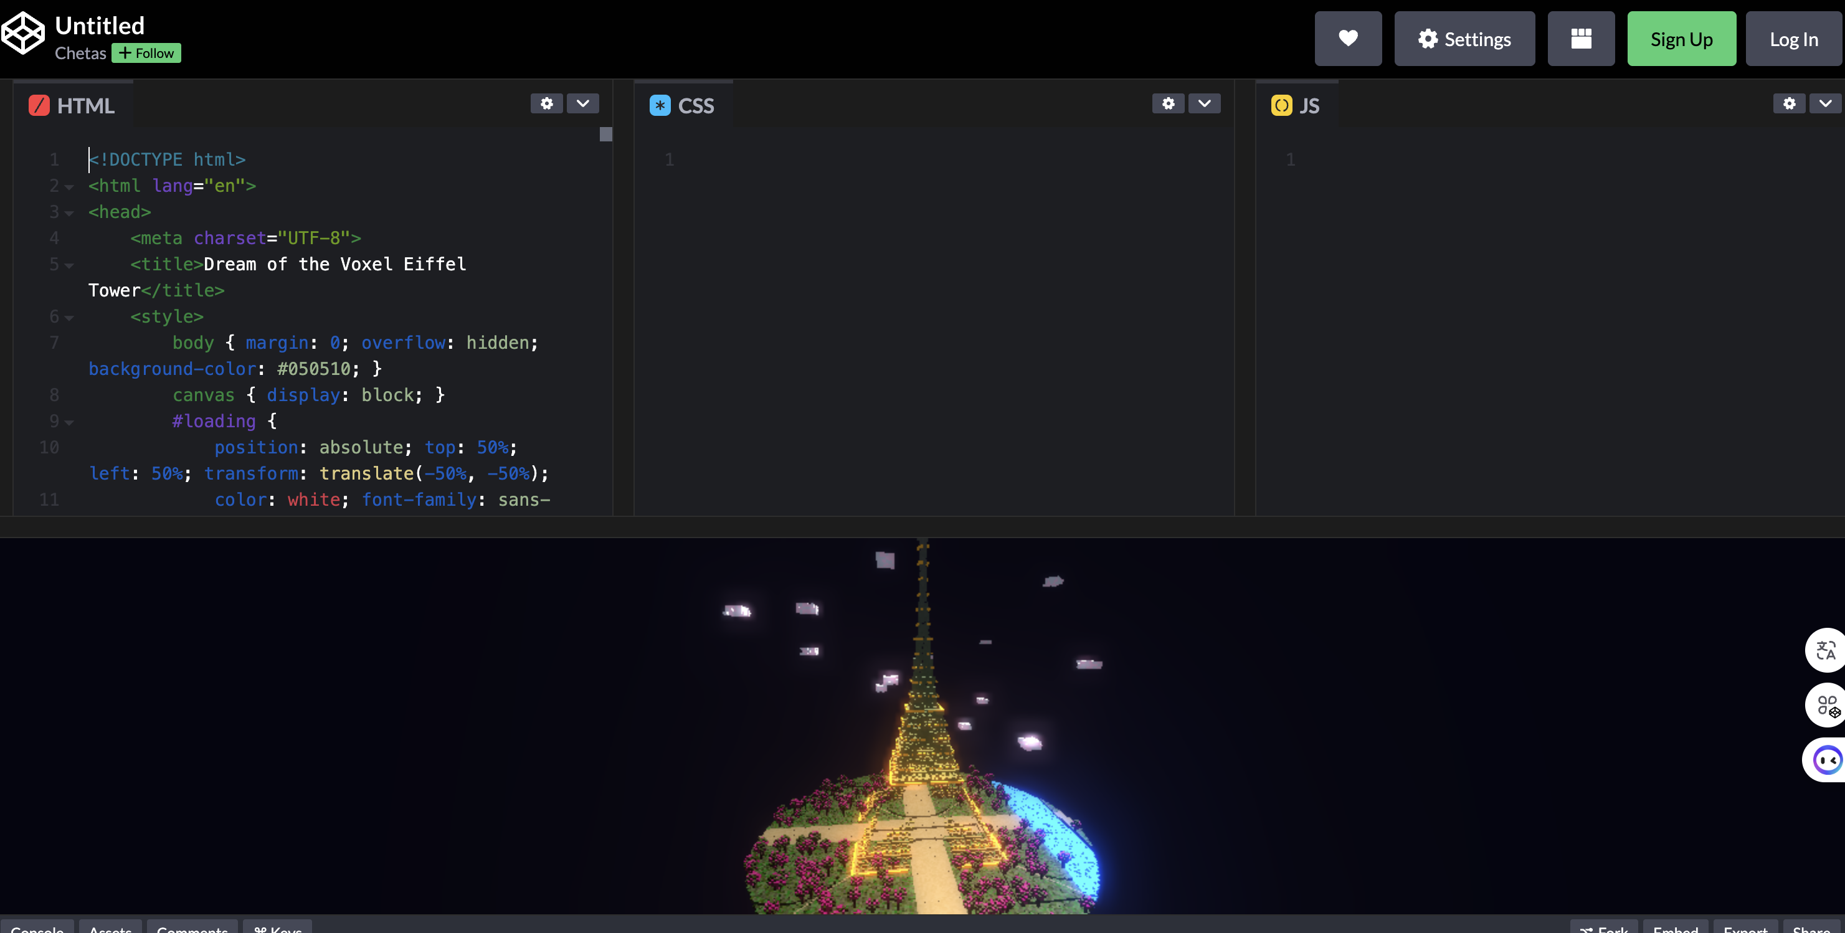Viewport: 1845px width, 933px height.
Task: Click the CodePen logo icon
Action: tap(23, 33)
